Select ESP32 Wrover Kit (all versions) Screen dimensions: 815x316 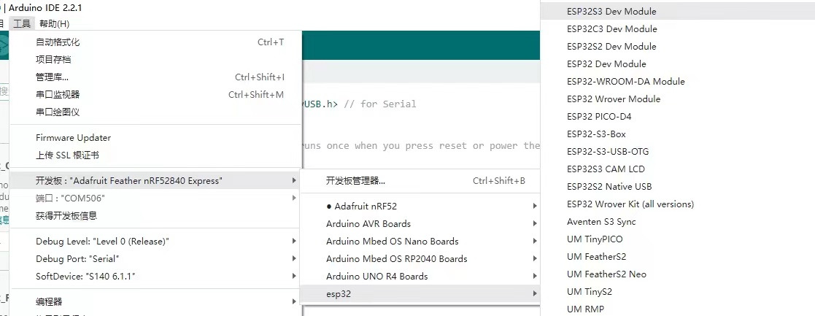click(x=678, y=204)
